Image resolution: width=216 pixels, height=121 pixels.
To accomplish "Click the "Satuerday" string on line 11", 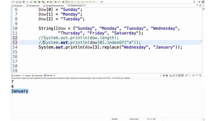I will (x=125, y=33).
